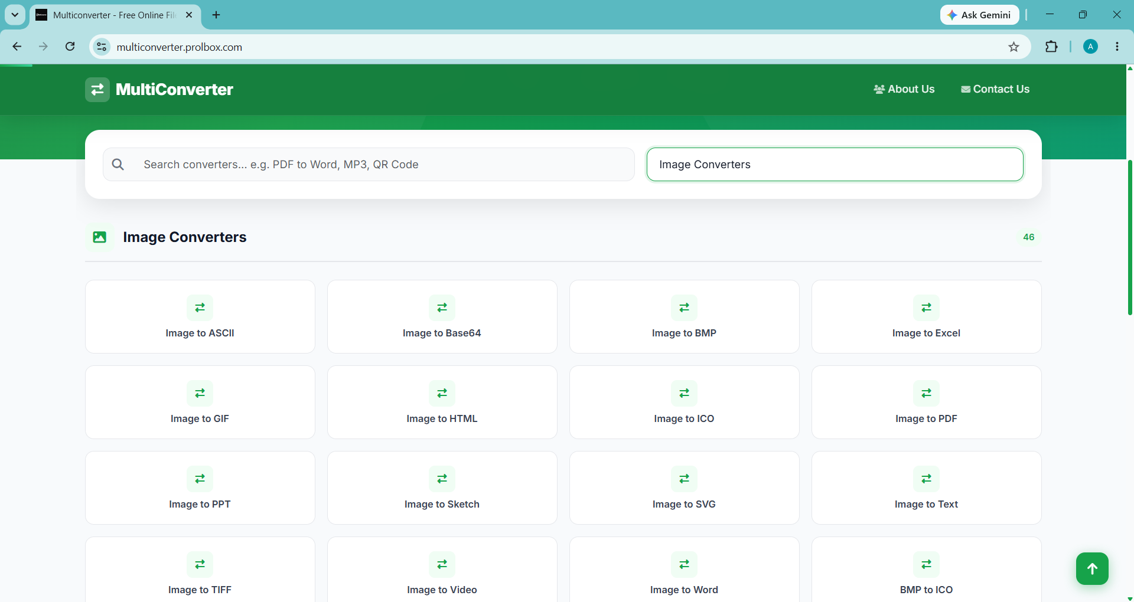Open the Contact Us page

(x=995, y=89)
